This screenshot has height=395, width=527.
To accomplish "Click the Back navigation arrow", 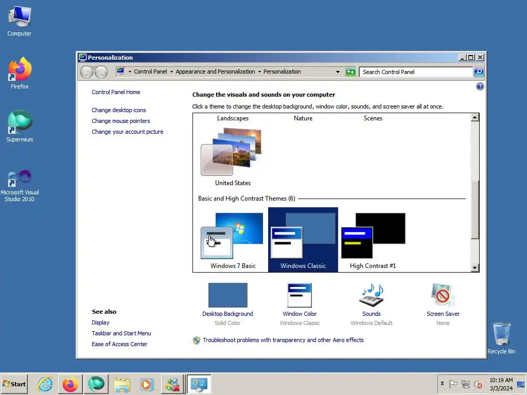I will click(x=86, y=72).
